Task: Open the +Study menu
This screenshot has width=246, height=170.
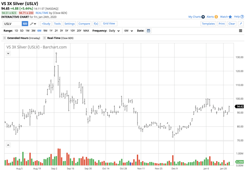Action: (46, 24)
